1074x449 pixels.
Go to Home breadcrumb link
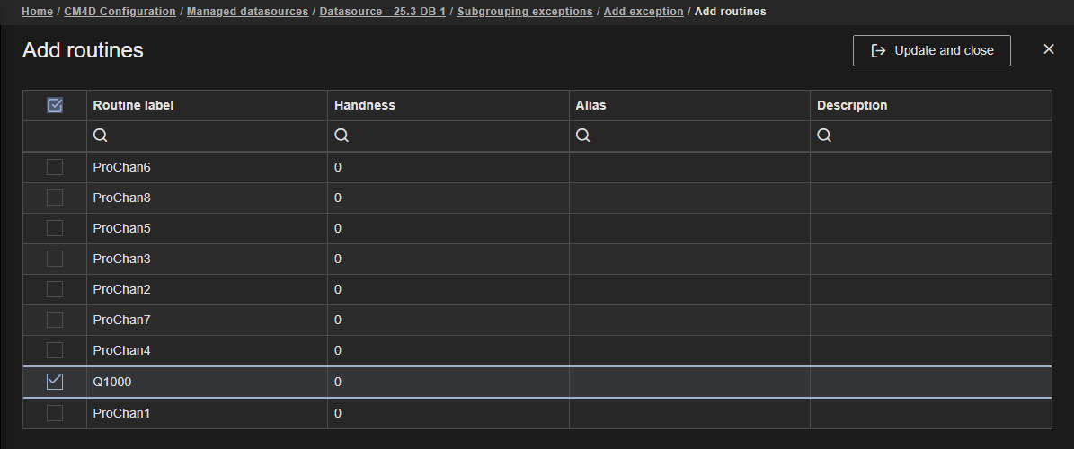(37, 12)
